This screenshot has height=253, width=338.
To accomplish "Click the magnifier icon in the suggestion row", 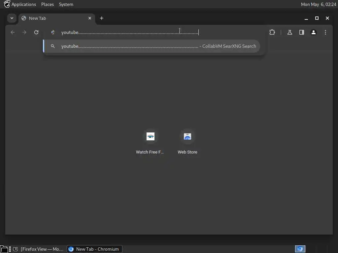I will [52, 46].
